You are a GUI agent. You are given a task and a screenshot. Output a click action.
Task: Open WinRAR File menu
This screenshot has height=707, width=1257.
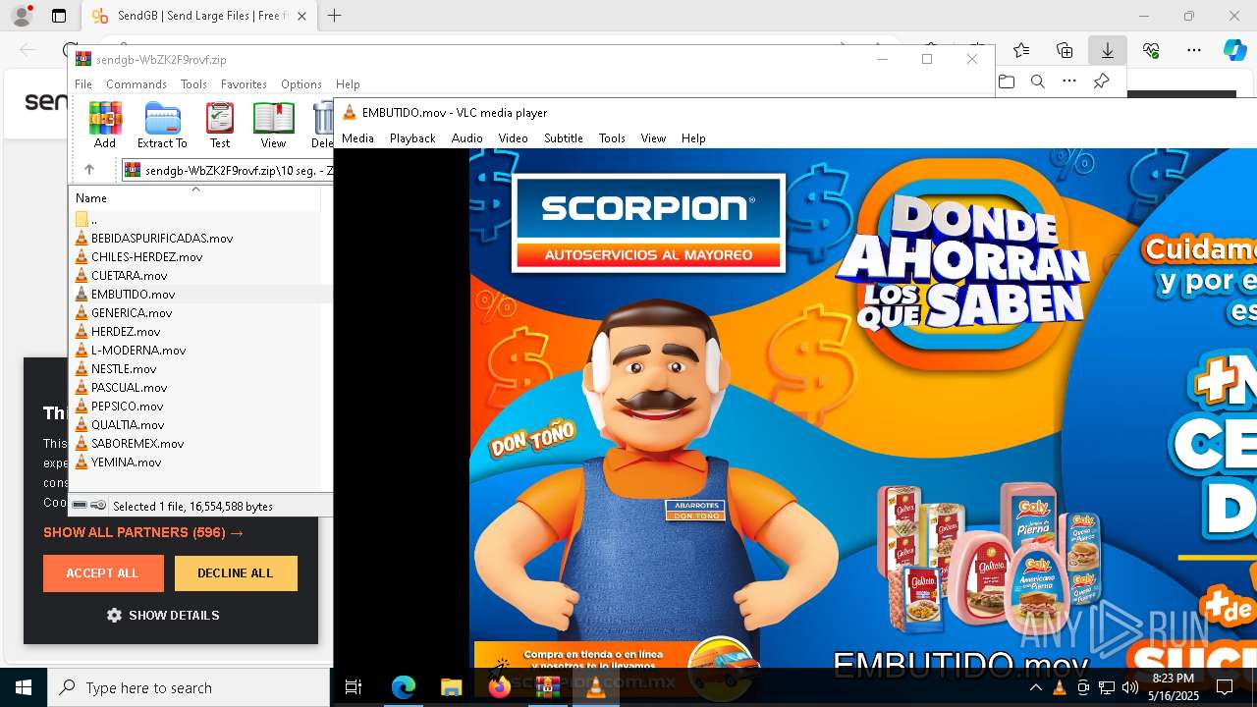(x=83, y=84)
